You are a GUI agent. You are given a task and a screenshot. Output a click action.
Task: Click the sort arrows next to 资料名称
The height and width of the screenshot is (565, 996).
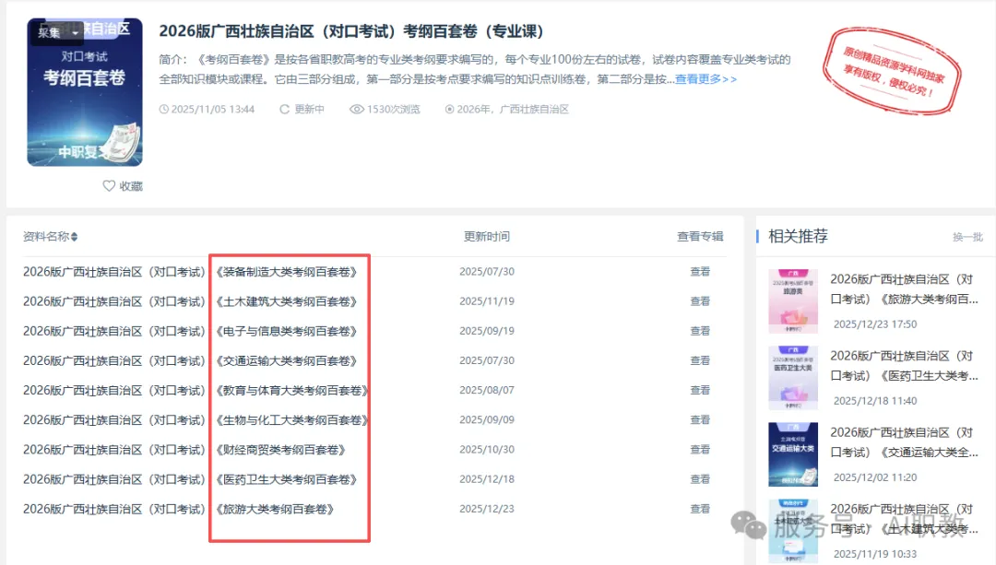coord(75,235)
